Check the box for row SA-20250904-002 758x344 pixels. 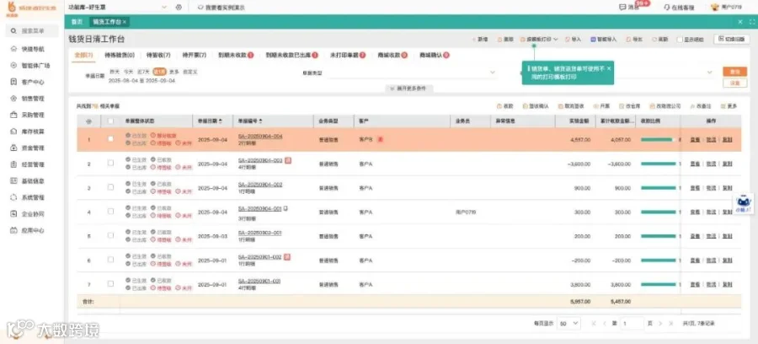pos(110,187)
